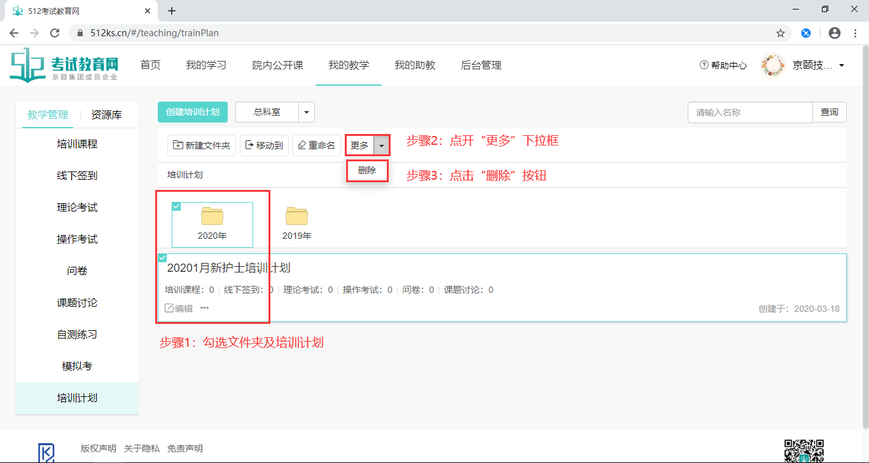Open 课题讨论 in the sidebar
Viewport: 869px width, 463px height.
click(x=77, y=303)
